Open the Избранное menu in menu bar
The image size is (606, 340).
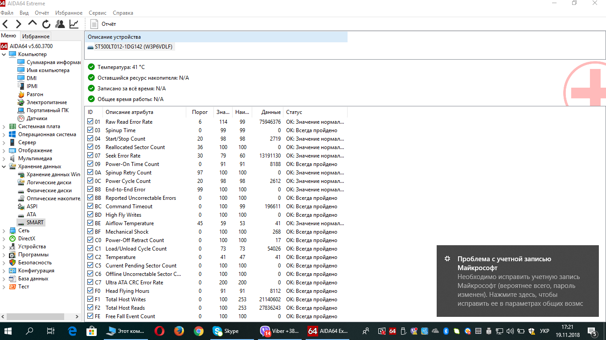click(x=69, y=13)
